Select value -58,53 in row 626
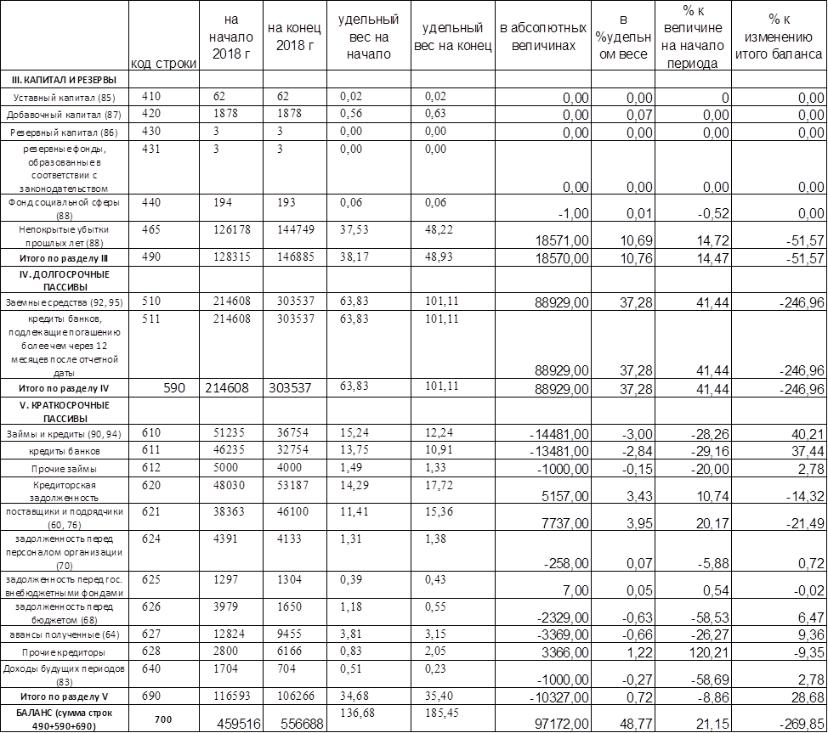828x733 pixels. (x=693, y=612)
